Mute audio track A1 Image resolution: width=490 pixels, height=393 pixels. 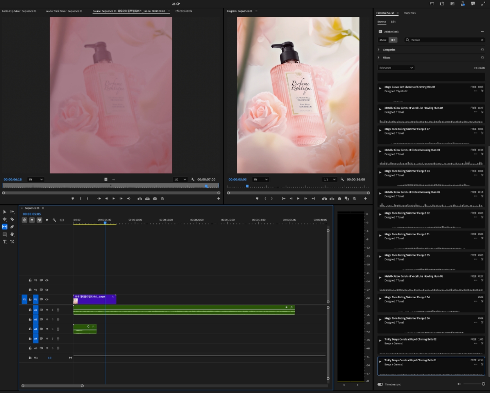coord(47,310)
